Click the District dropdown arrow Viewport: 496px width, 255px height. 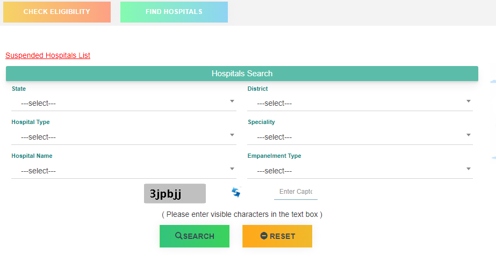point(469,101)
